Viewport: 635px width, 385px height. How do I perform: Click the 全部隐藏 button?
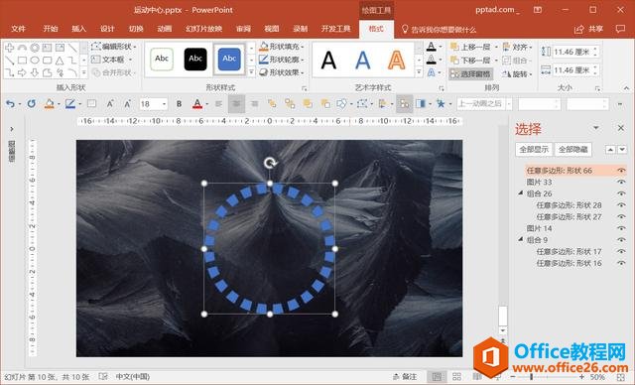[573, 150]
